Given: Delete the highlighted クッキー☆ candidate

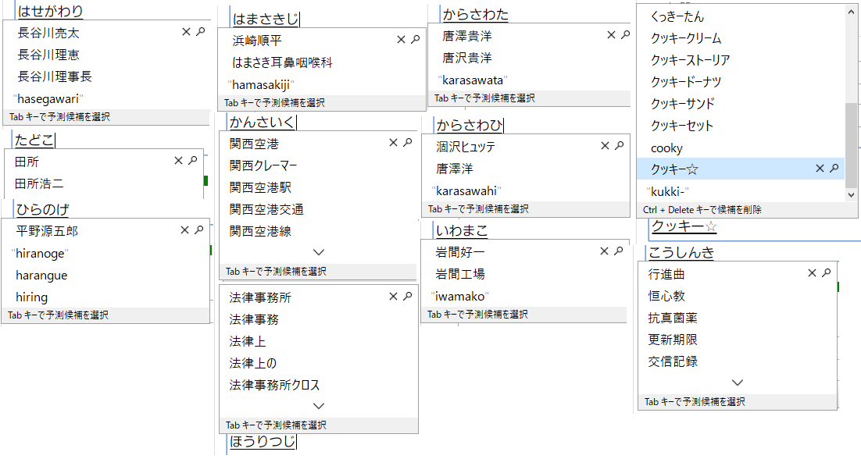Looking at the screenshot, I should (820, 169).
